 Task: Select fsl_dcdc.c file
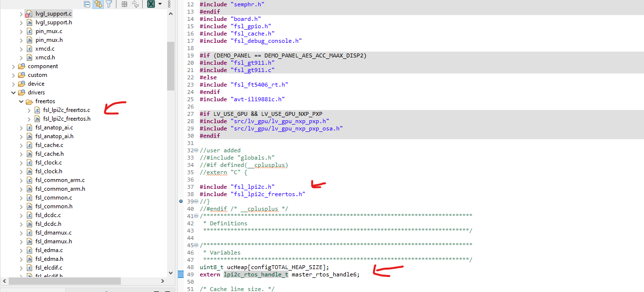[48, 215]
